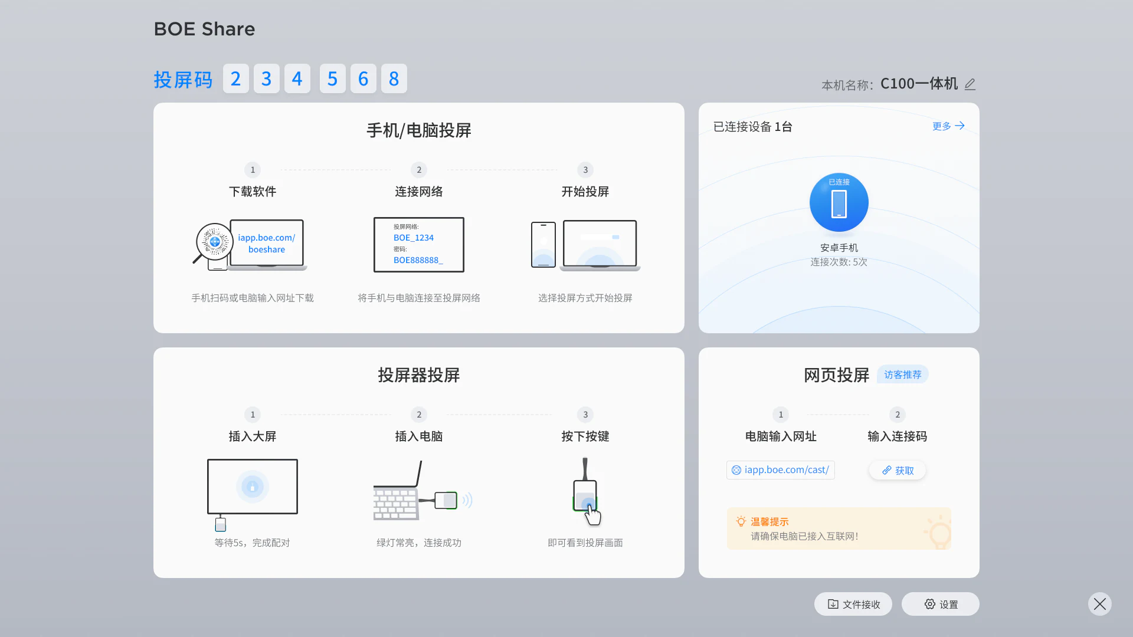Screen dimensions: 1133x637
Task: Click the cast code digit 3
Action: pyautogui.click(x=267, y=78)
